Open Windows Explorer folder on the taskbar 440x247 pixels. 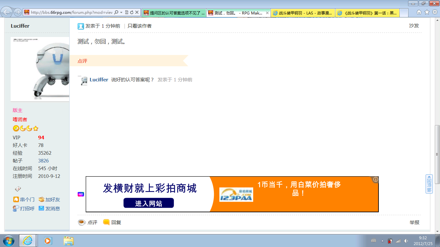69,241
